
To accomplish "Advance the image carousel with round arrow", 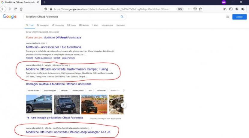I will tap(123, 105).
